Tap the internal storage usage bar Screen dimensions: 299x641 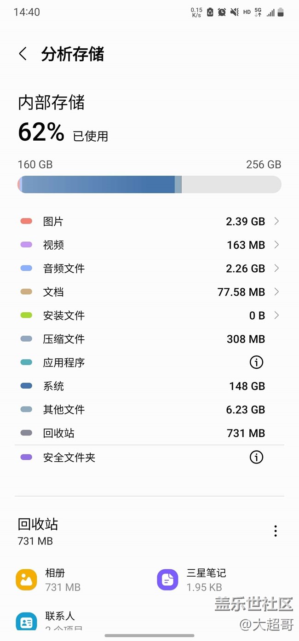(x=149, y=184)
